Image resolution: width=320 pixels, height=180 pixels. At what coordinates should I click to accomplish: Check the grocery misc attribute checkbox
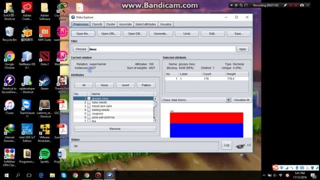[89, 98]
